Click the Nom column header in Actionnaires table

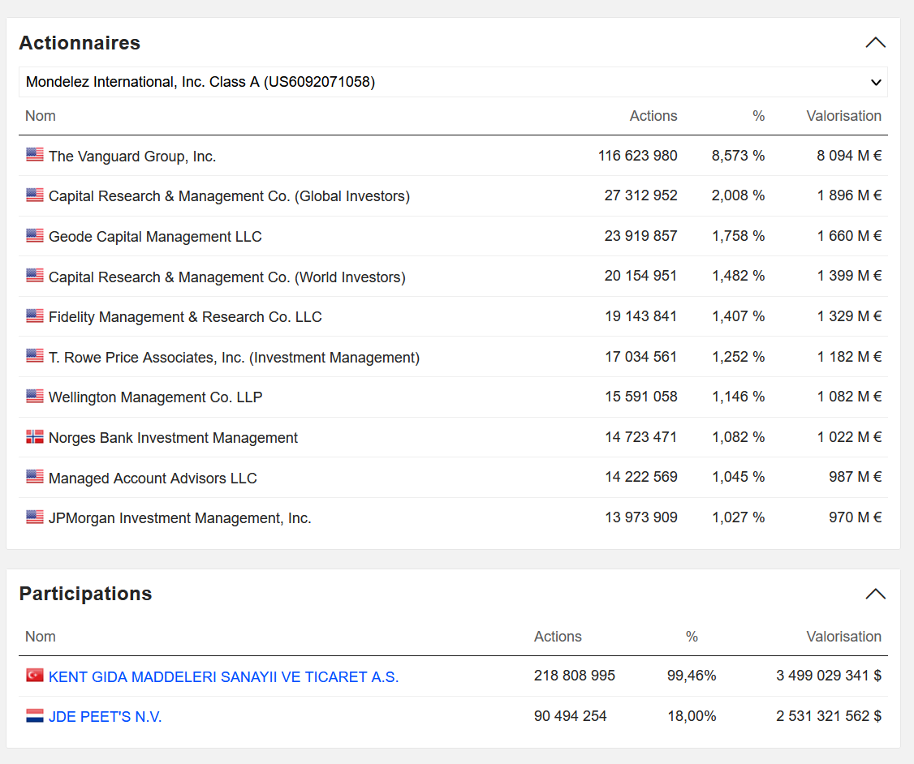coord(41,116)
